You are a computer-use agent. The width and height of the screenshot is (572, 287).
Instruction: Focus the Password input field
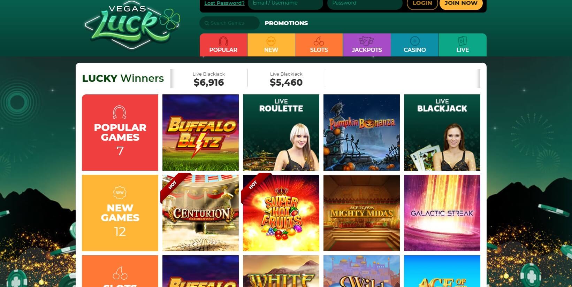(365, 4)
